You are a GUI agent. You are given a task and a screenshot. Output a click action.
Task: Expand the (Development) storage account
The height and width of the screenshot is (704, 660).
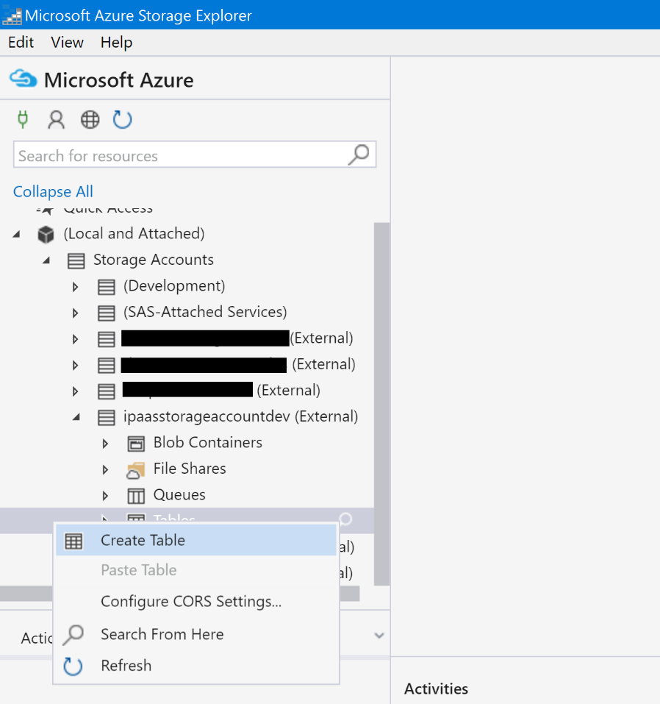tap(76, 287)
